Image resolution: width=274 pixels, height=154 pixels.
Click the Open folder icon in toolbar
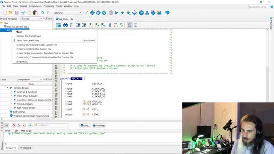click(x=11, y=13)
